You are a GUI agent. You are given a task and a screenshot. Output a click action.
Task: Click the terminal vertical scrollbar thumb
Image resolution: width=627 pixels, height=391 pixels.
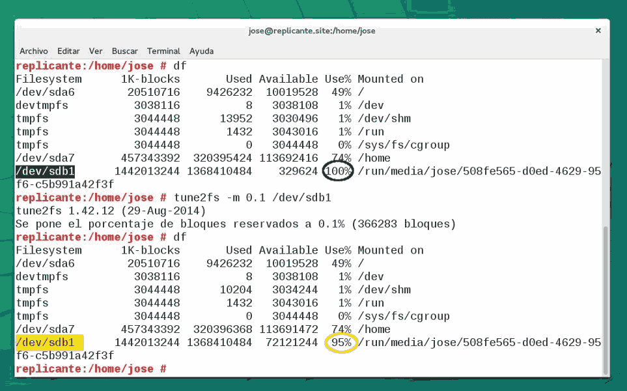point(606,300)
